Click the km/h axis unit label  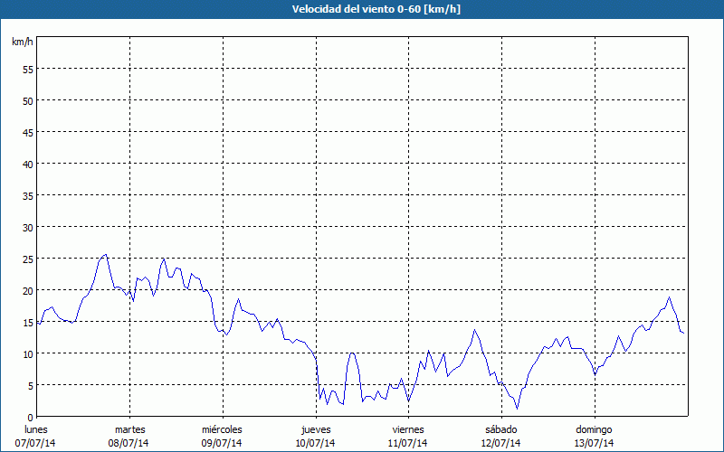pos(23,42)
